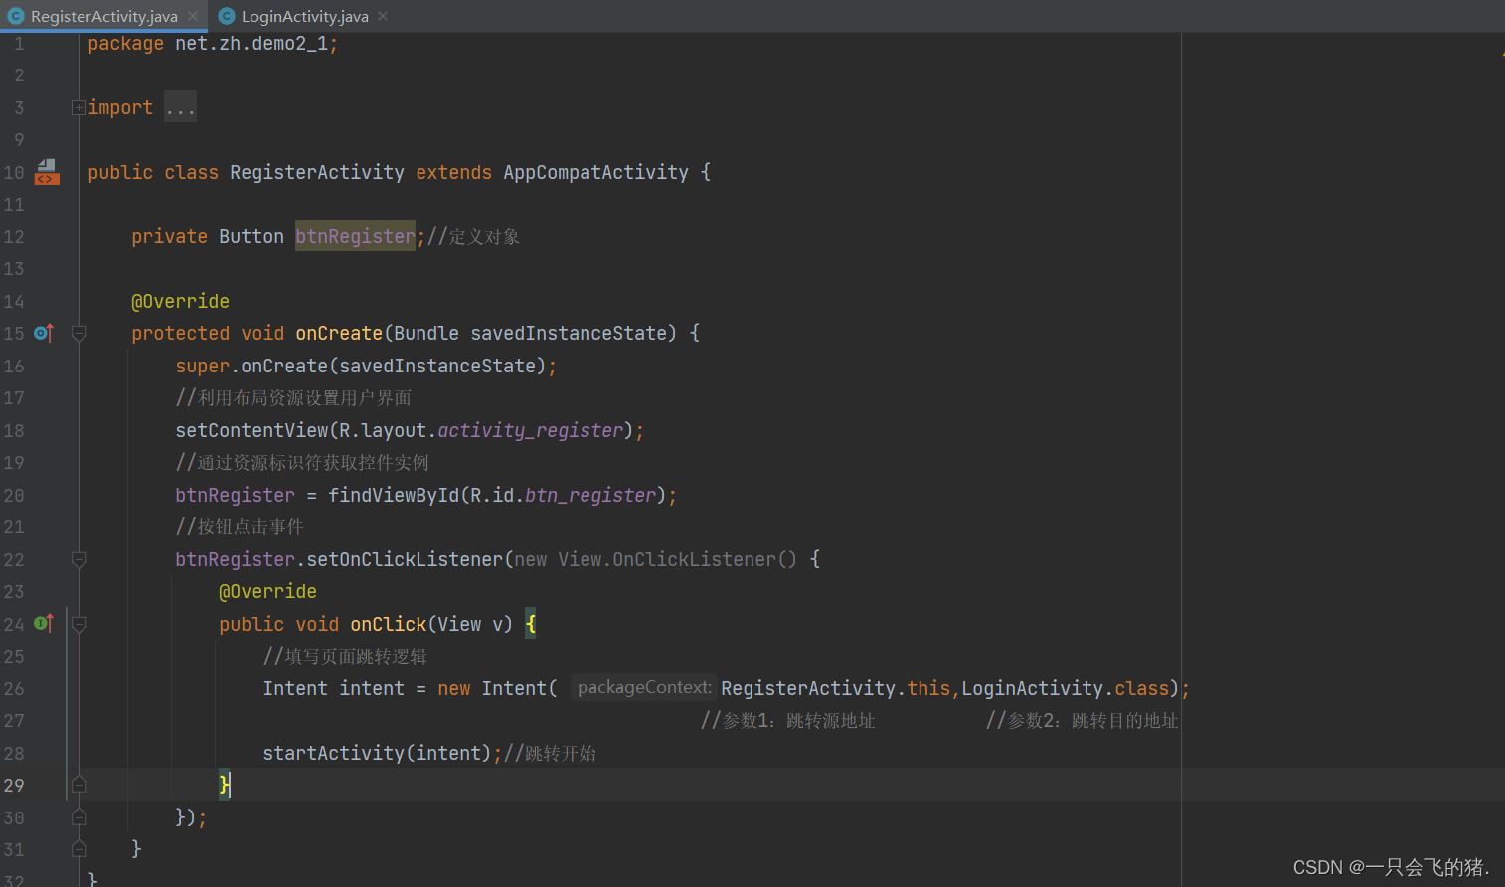Expand the folded import block

(79, 107)
